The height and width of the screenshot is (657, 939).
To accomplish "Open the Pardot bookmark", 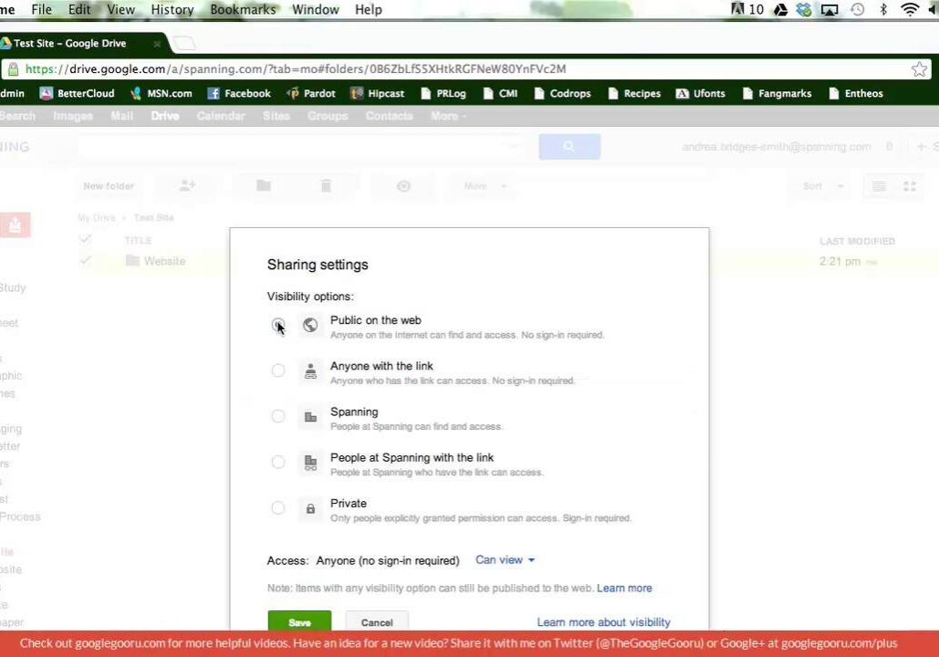I will 311,93.
